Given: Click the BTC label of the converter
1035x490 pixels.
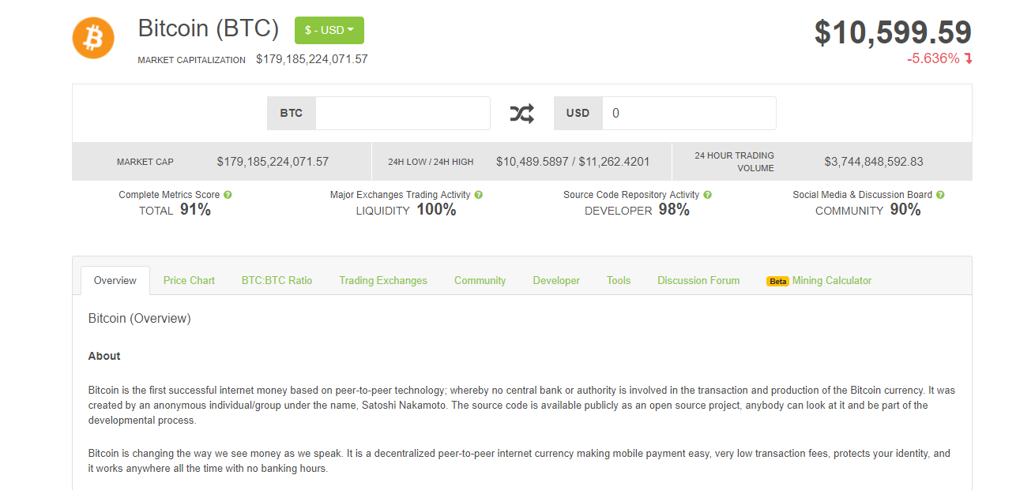Looking at the screenshot, I should coord(292,113).
